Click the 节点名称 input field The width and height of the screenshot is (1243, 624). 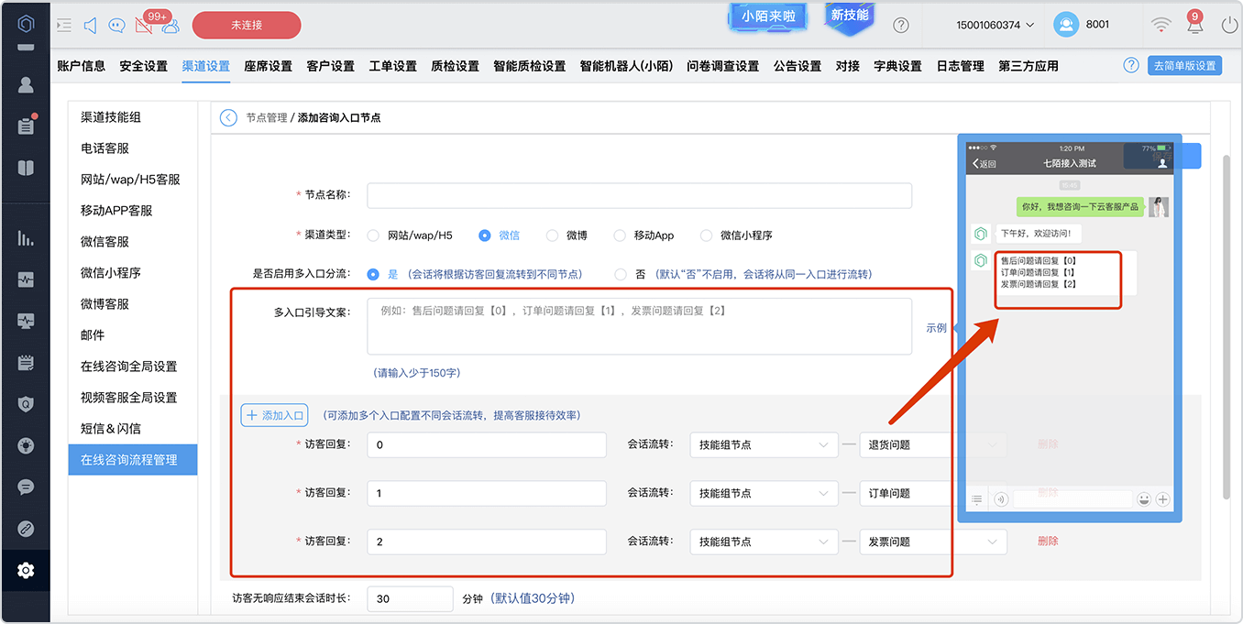pos(639,195)
